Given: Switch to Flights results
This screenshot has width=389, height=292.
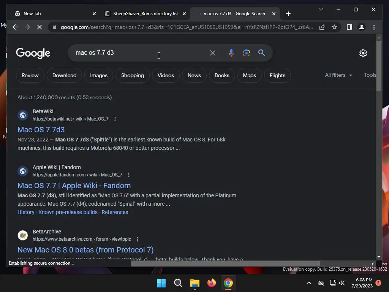Looking at the screenshot, I should point(277,75).
